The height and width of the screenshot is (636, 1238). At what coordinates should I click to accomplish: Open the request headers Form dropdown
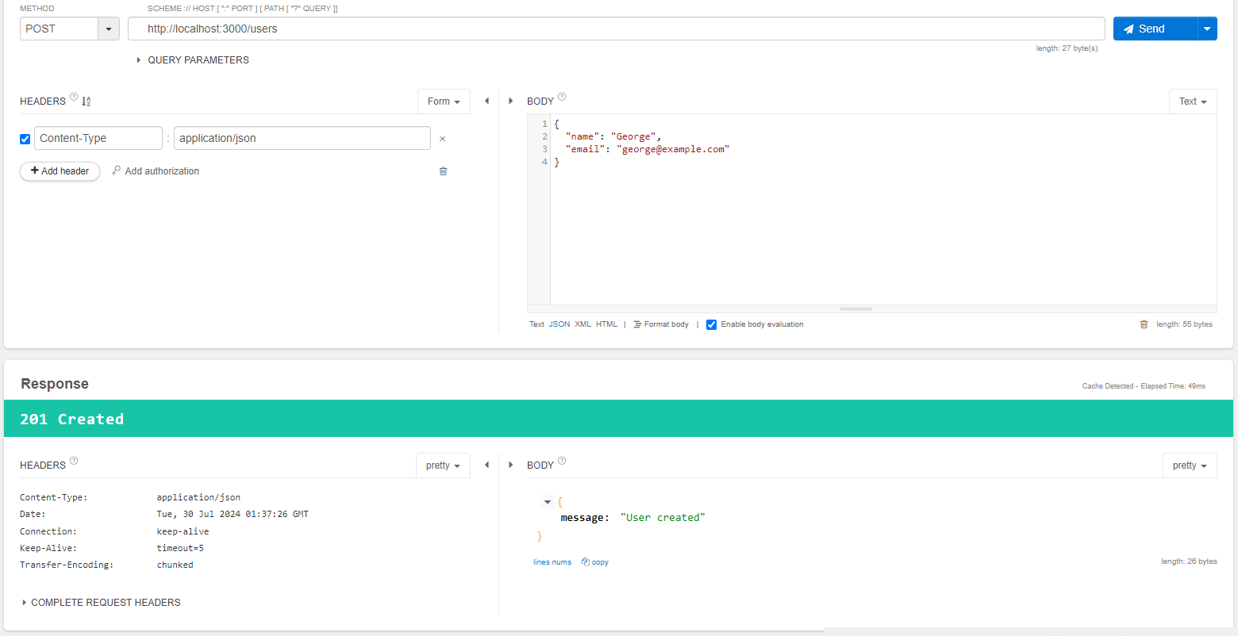[x=444, y=102]
